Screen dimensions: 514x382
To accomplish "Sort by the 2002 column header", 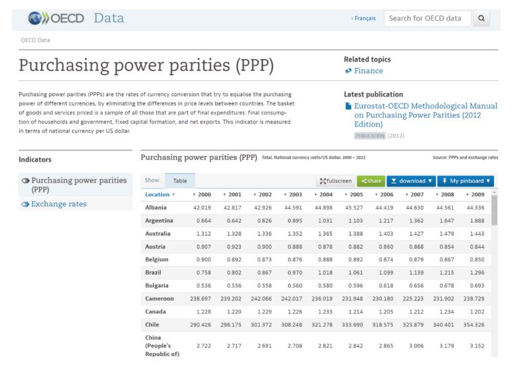I will tap(262, 194).
